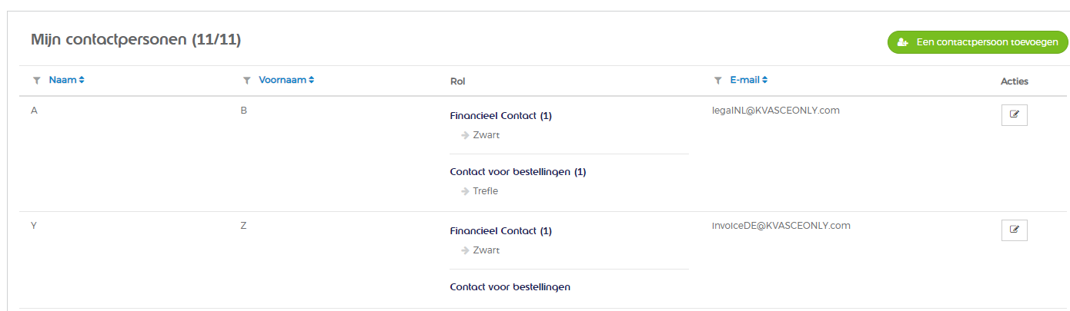Screen dimensions: 1070x311
Task: Sort the list by E-mail header
Action: (x=744, y=80)
